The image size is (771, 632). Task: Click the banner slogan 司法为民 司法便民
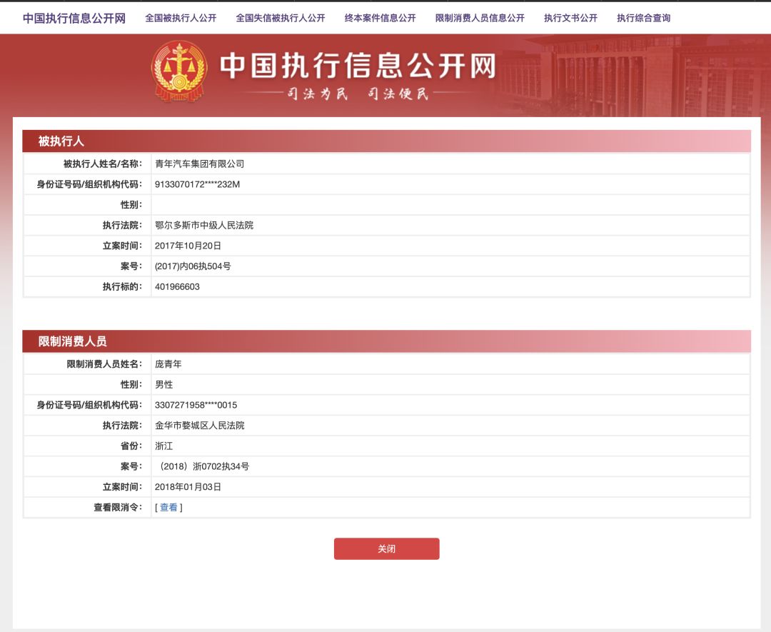pos(358,94)
